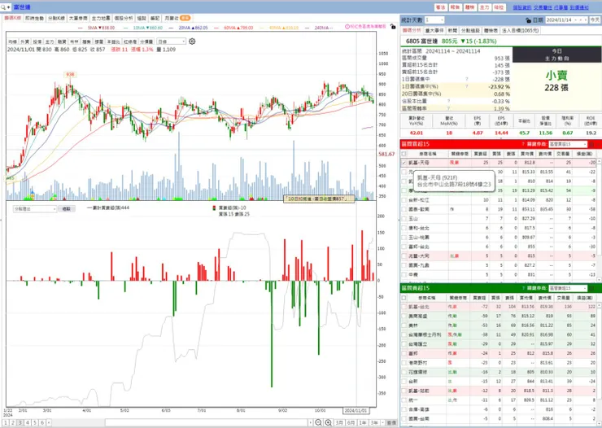Toggle the 融資 chart indicator button
This screenshot has width=602, height=428.
[62, 41]
